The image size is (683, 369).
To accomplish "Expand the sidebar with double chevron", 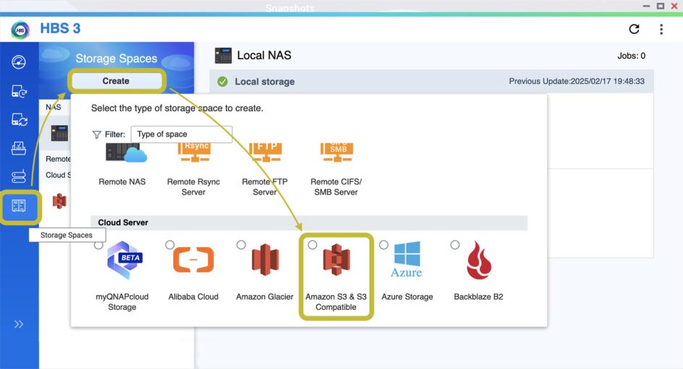I will [x=18, y=324].
